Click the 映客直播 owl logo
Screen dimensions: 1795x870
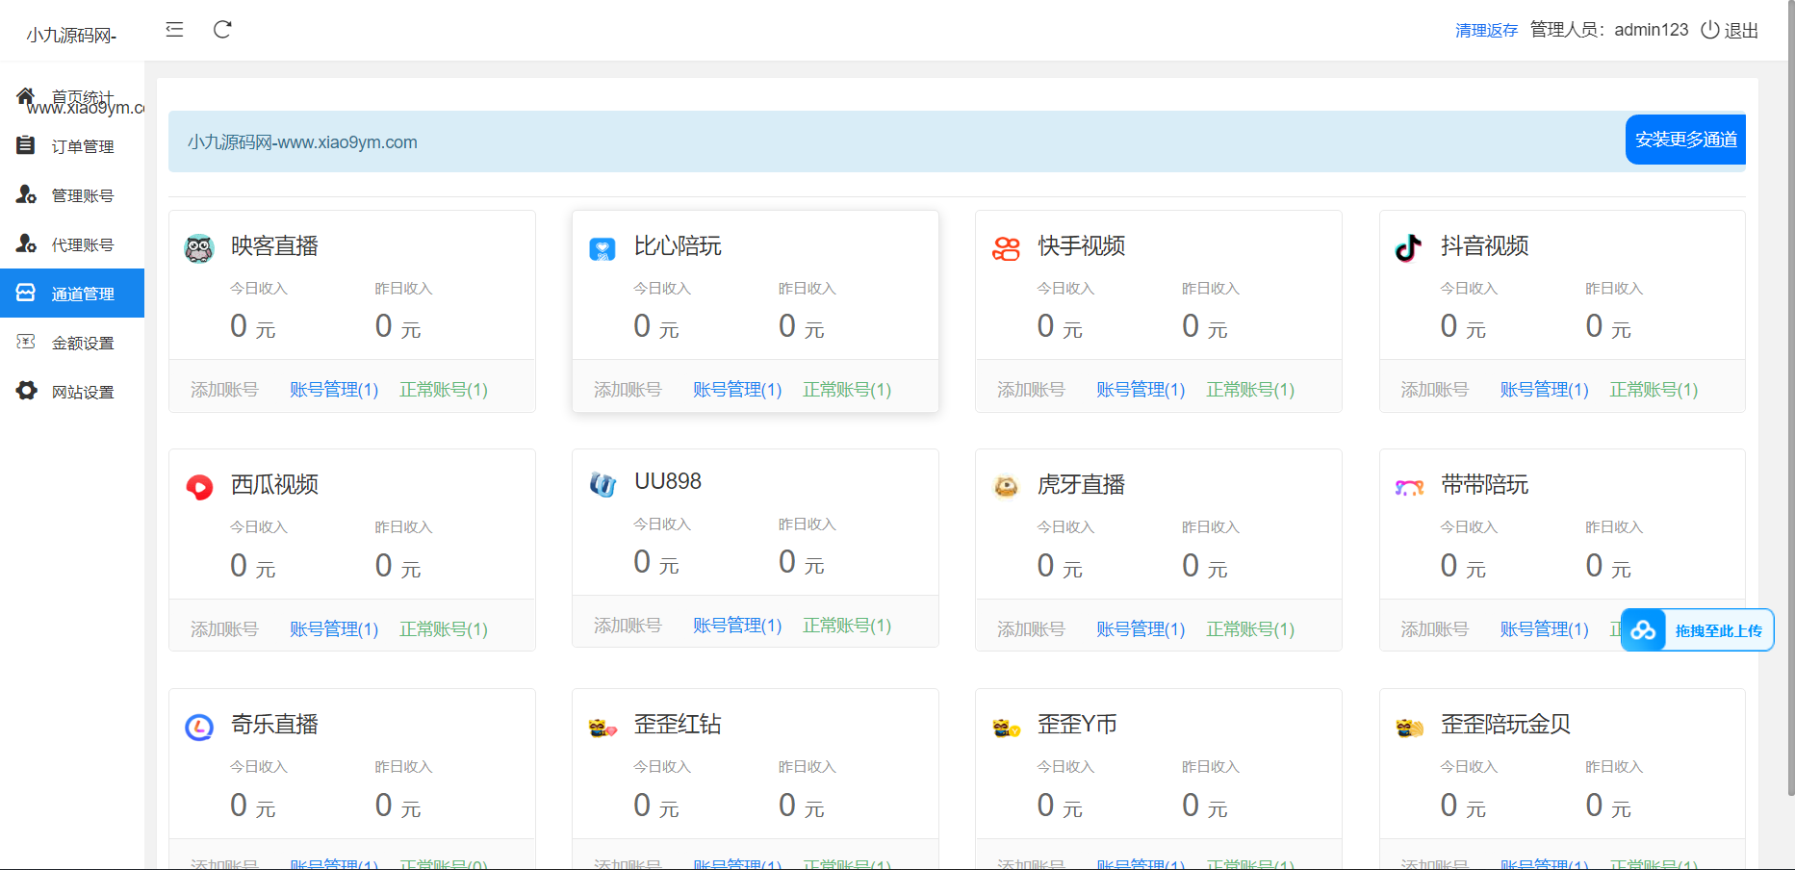click(x=199, y=249)
